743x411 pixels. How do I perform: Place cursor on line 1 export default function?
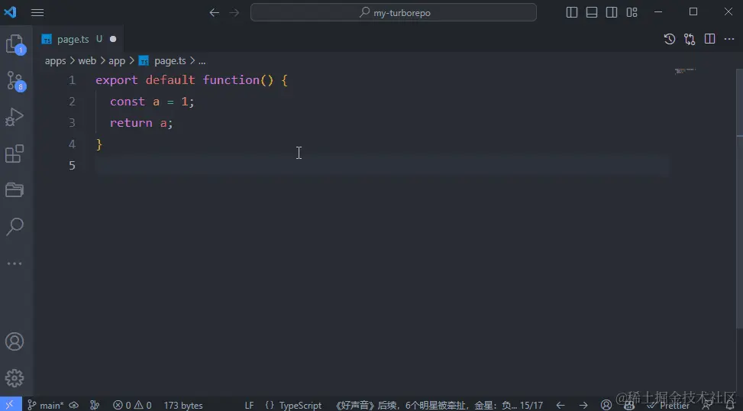pos(192,80)
